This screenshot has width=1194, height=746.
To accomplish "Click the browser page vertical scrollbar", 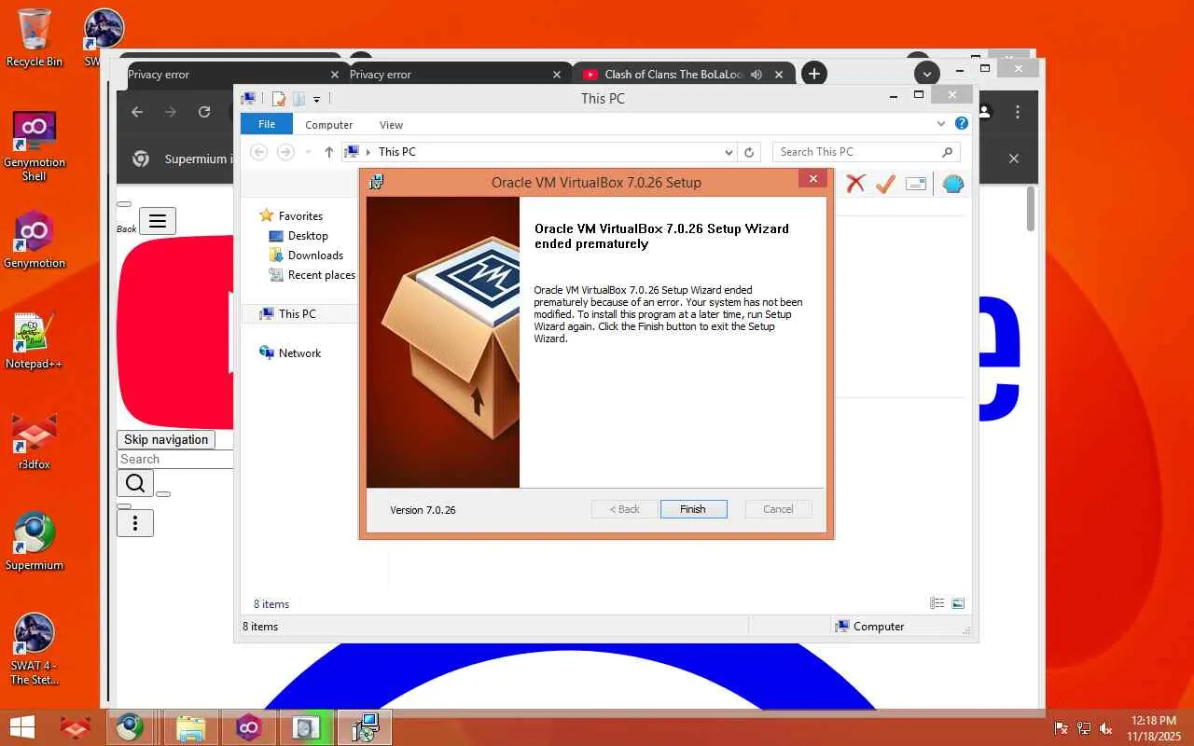I will point(1031,208).
